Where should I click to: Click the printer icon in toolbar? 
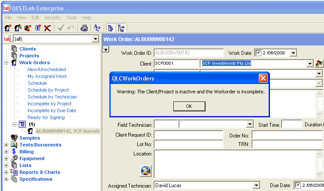[x=85, y=28]
